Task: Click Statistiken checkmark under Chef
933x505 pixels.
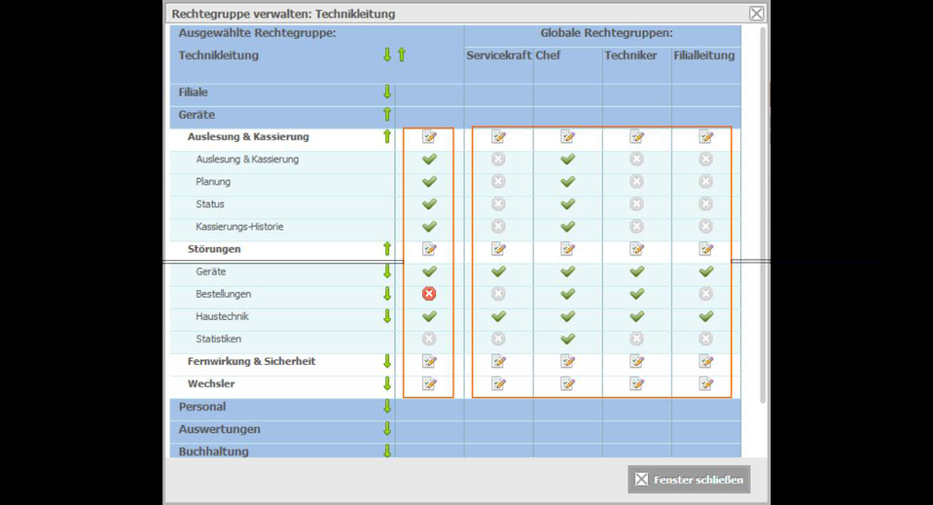Action: pos(567,339)
